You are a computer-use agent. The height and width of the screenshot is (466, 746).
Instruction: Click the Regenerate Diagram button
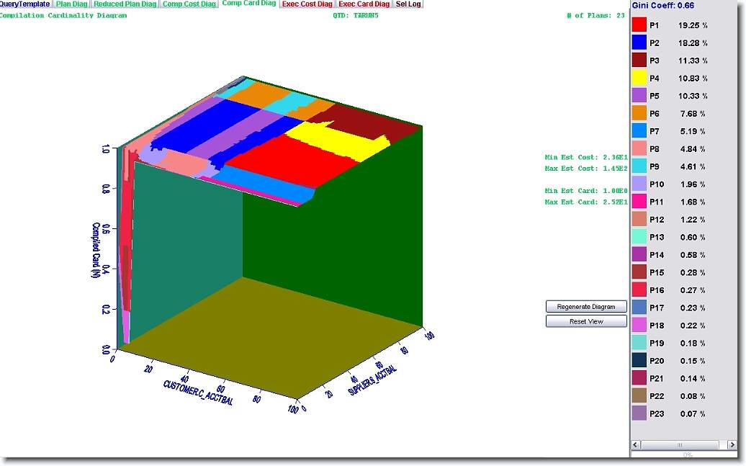click(586, 307)
